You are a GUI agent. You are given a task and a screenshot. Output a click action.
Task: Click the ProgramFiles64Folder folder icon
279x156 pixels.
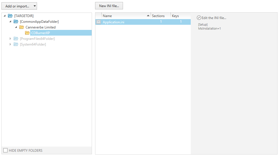pyautogui.click(x=16, y=39)
